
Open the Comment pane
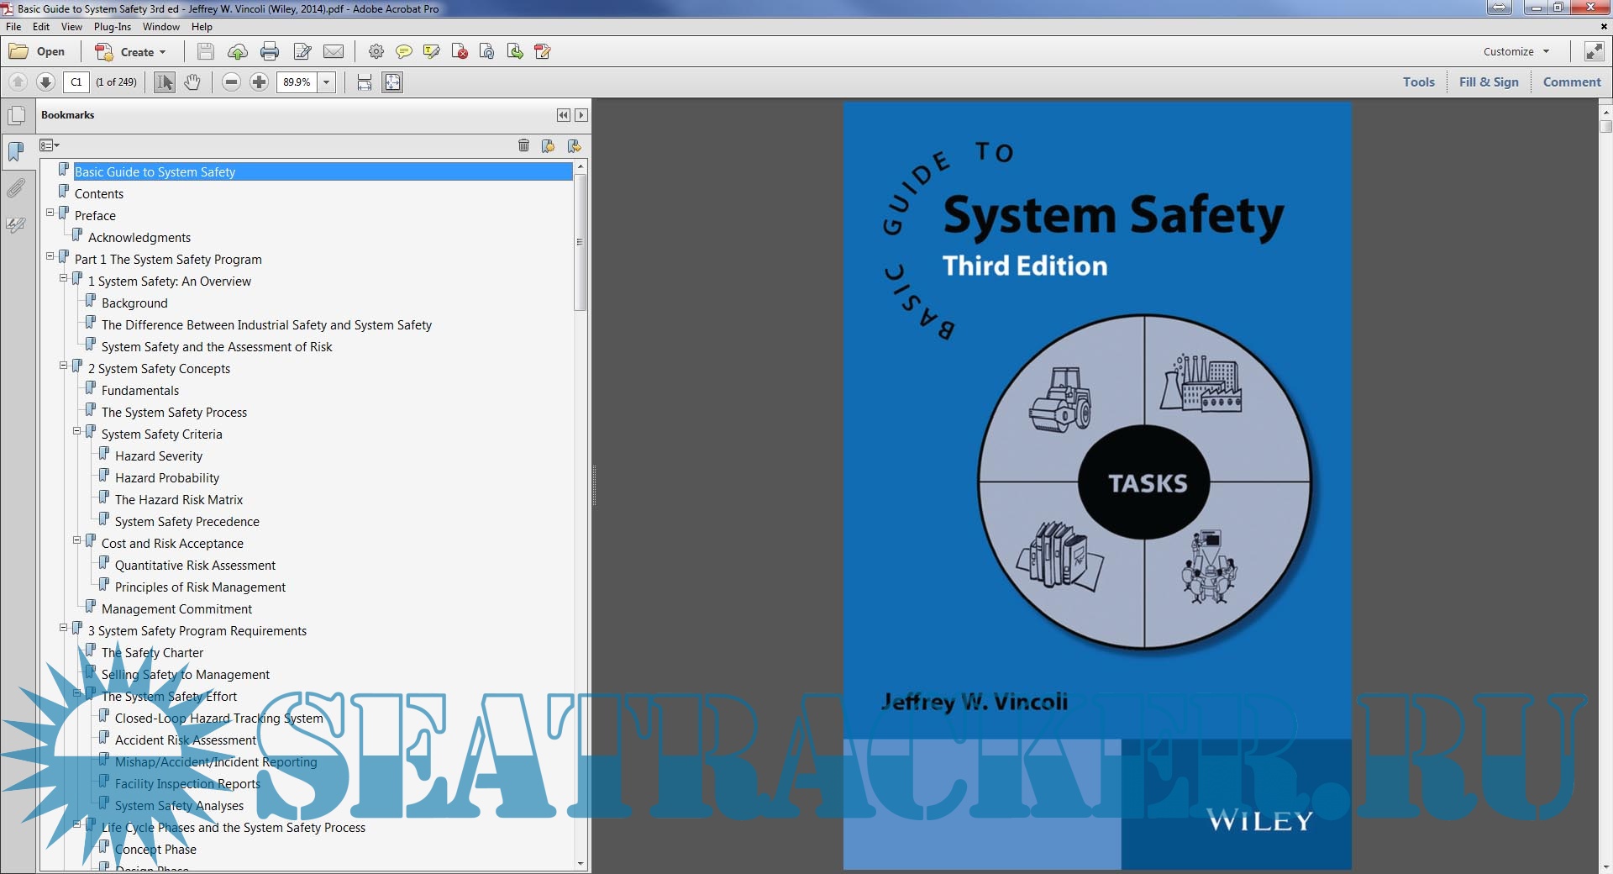tap(1572, 82)
